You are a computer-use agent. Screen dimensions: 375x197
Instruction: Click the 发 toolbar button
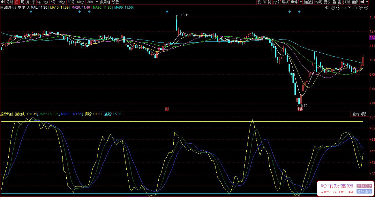point(259,2)
